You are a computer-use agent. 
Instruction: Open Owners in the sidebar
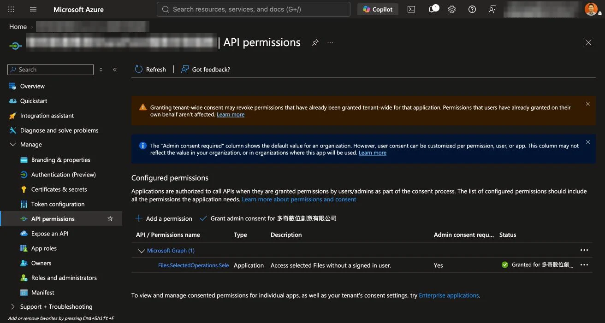[x=41, y=263]
